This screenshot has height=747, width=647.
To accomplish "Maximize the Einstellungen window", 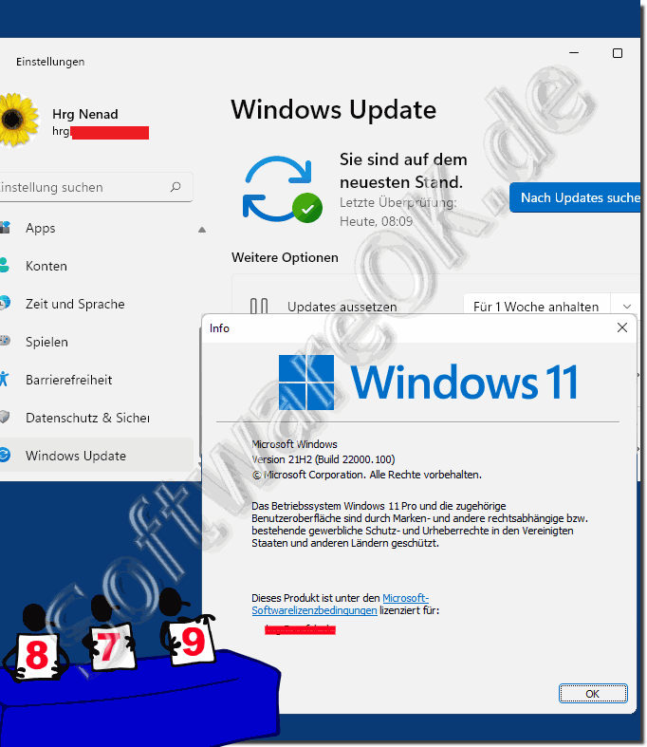I will coord(617,53).
